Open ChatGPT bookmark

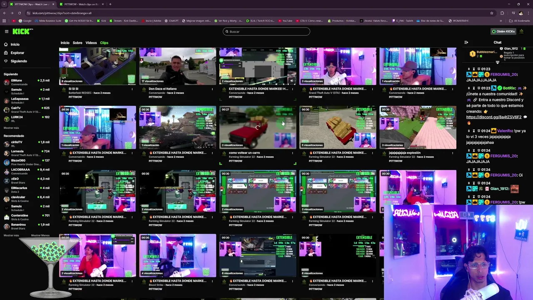(x=171, y=20)
